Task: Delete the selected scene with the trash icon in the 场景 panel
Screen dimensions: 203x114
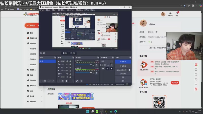Action: click(45, 81)
